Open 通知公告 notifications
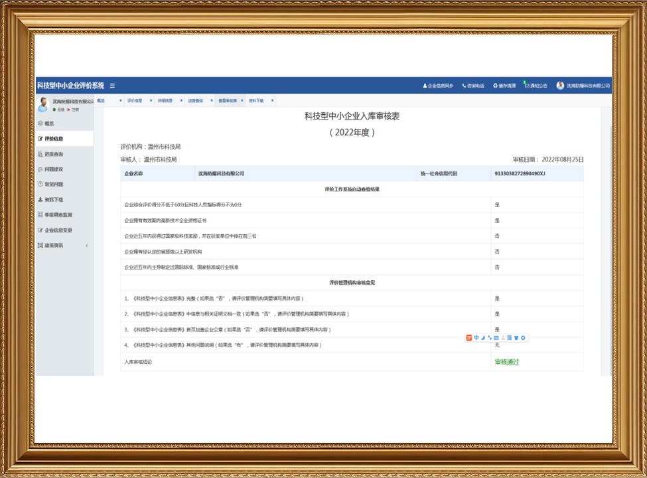The image size is (647, 478). pos(536,86)
